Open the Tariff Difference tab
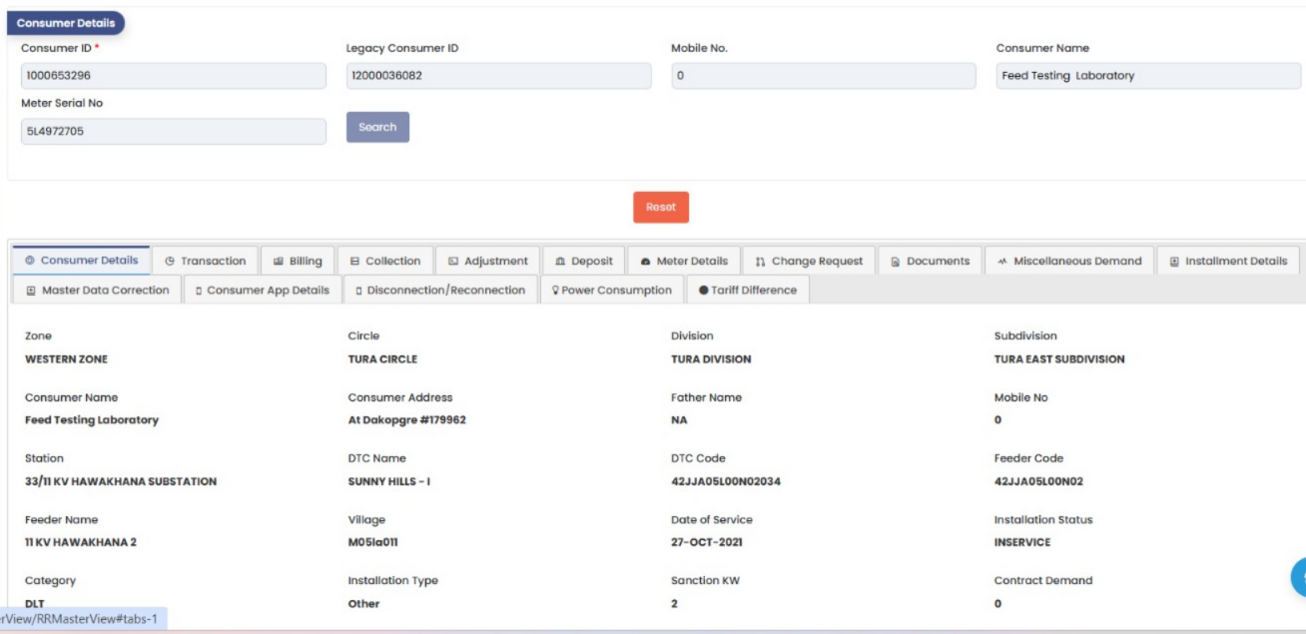This screenshot has height=634, width=1306. pos(748,290)
